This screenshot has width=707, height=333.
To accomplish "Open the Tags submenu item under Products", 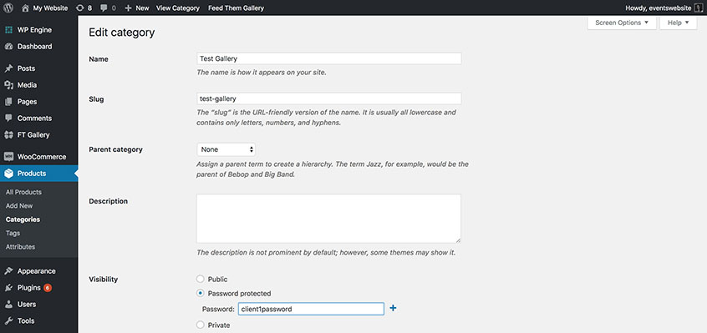I will 13,233.
